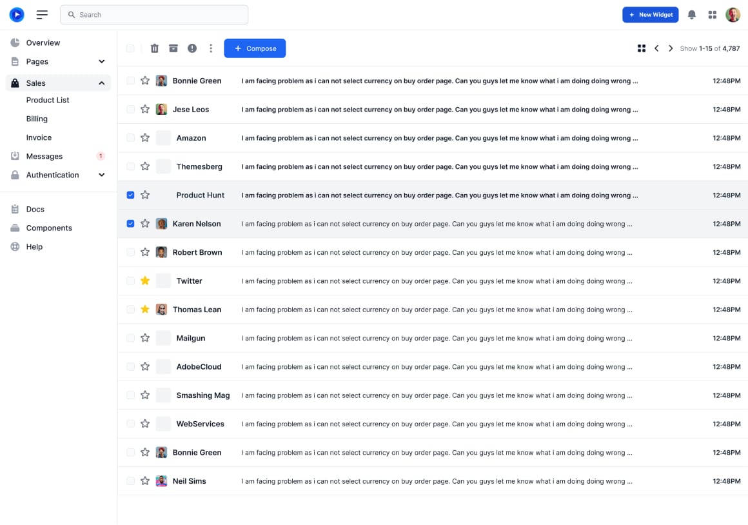Unstar the Twitter message
Viewport: 748px width, 525px height.
coord(145,281)
